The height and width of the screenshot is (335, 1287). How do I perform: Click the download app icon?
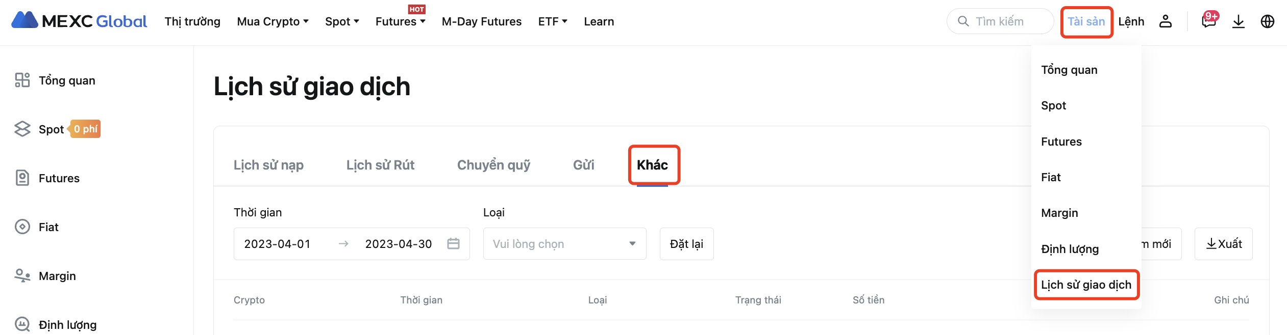pyautogui.click(x=1239, y=21)
